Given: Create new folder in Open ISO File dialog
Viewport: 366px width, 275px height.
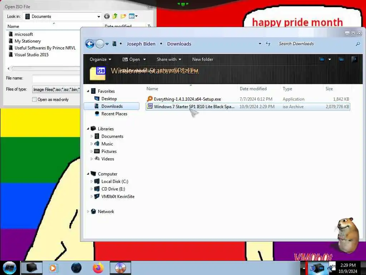Looking at the screenshot, I should [123, 16].
